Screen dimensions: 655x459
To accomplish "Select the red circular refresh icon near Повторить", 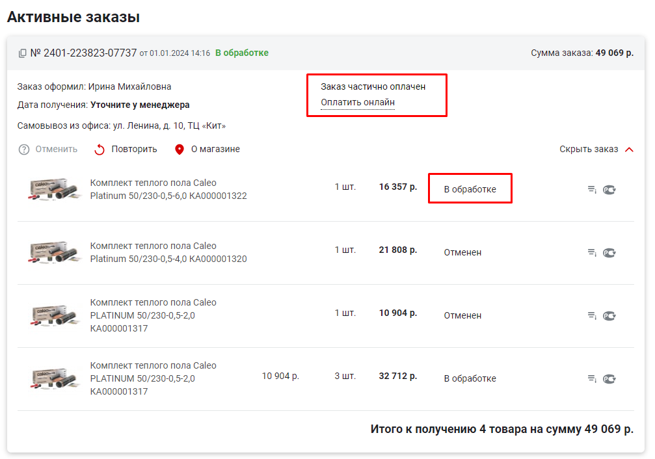I will (99, 149).
